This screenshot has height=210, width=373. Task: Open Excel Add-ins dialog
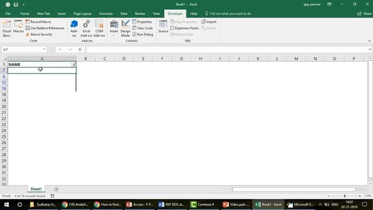click(x=86, y=29)
